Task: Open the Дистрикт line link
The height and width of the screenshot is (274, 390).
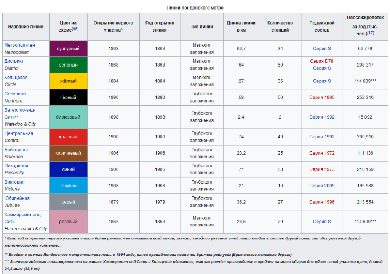Action: (14, 61)
